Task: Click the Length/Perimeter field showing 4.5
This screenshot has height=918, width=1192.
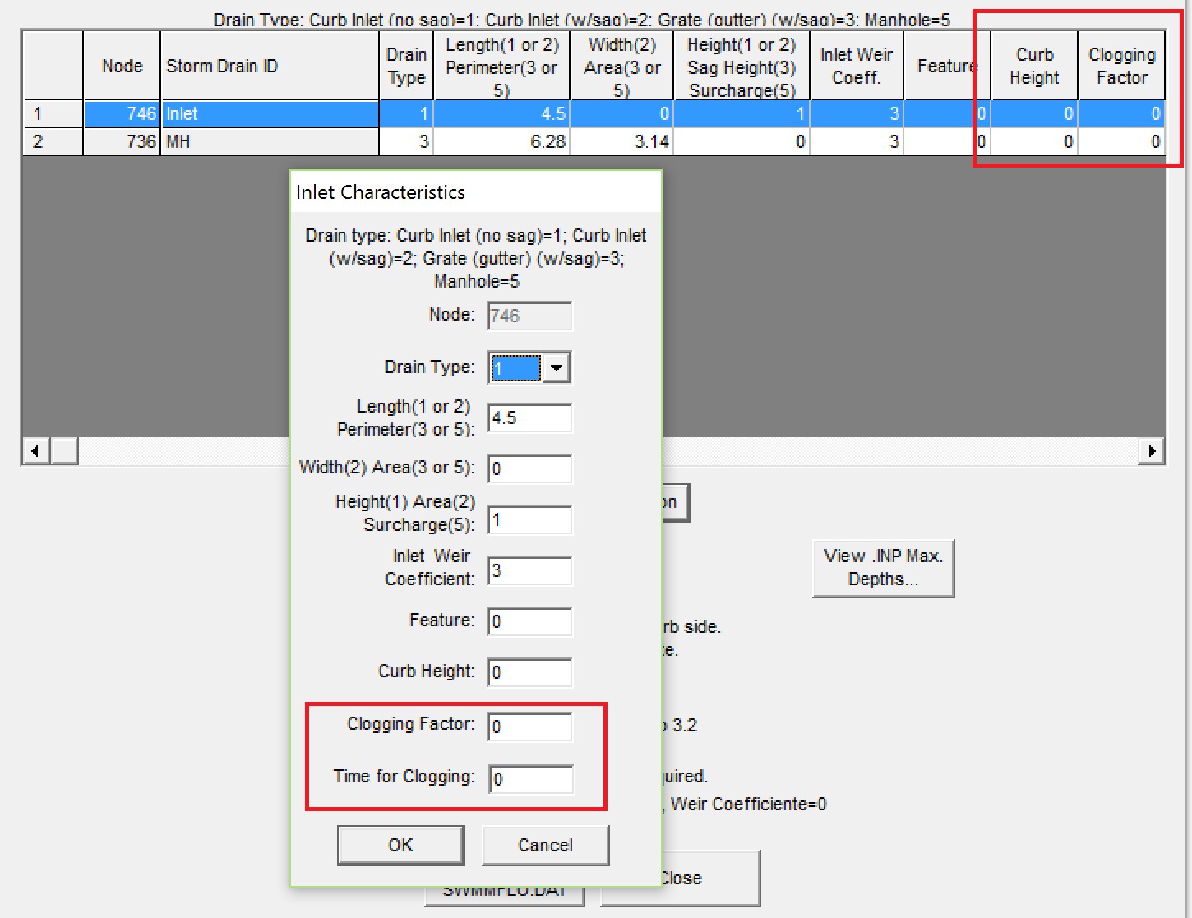Action: (529, 417)
